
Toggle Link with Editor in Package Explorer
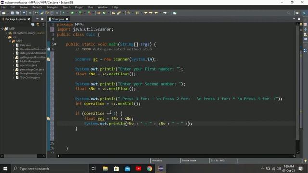[38, 25]
